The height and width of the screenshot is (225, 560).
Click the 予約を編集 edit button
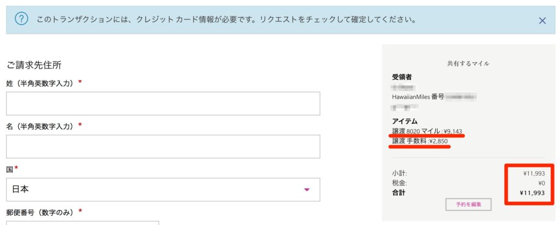pos(468,205)
